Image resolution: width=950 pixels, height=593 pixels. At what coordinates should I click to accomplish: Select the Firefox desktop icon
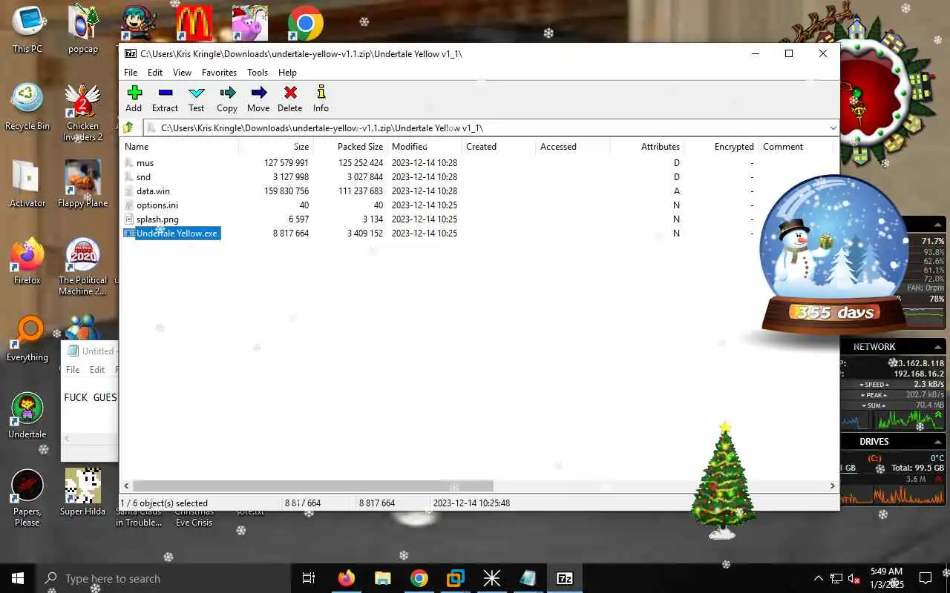point(27,261)
